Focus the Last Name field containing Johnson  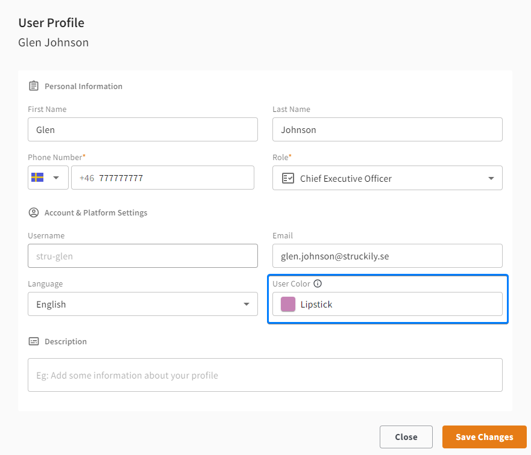point(387,129)
